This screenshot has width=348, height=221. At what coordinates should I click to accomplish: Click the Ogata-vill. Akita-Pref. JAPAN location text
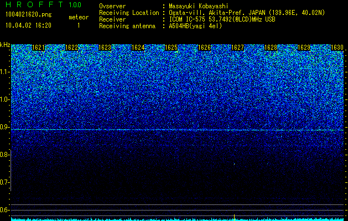click(247, 13)
